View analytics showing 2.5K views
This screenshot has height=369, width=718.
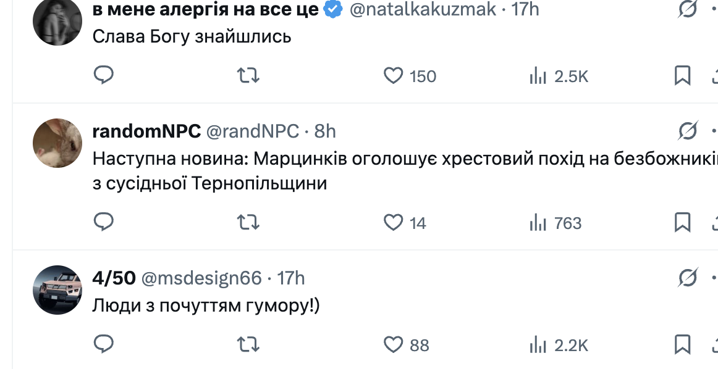(539, 76)
